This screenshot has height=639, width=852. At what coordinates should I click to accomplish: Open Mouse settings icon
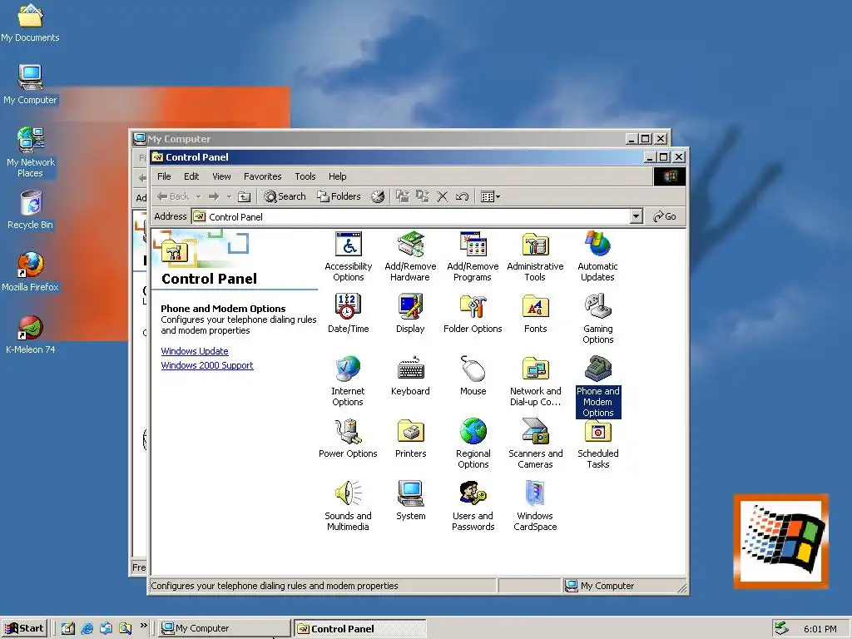coord(473,369)
